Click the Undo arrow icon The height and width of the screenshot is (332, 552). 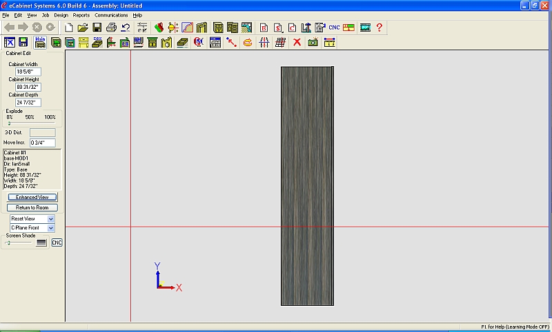126,28
